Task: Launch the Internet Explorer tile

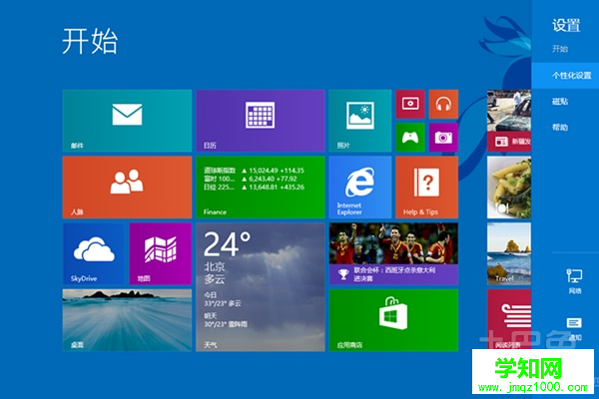Action: point(359,188)
